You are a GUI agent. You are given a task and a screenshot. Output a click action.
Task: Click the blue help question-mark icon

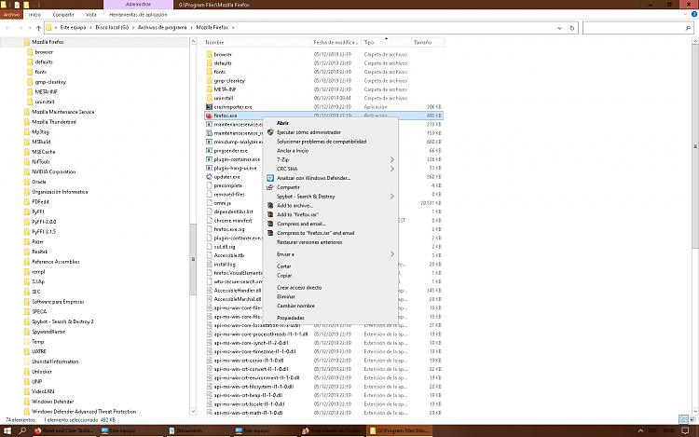694,14
